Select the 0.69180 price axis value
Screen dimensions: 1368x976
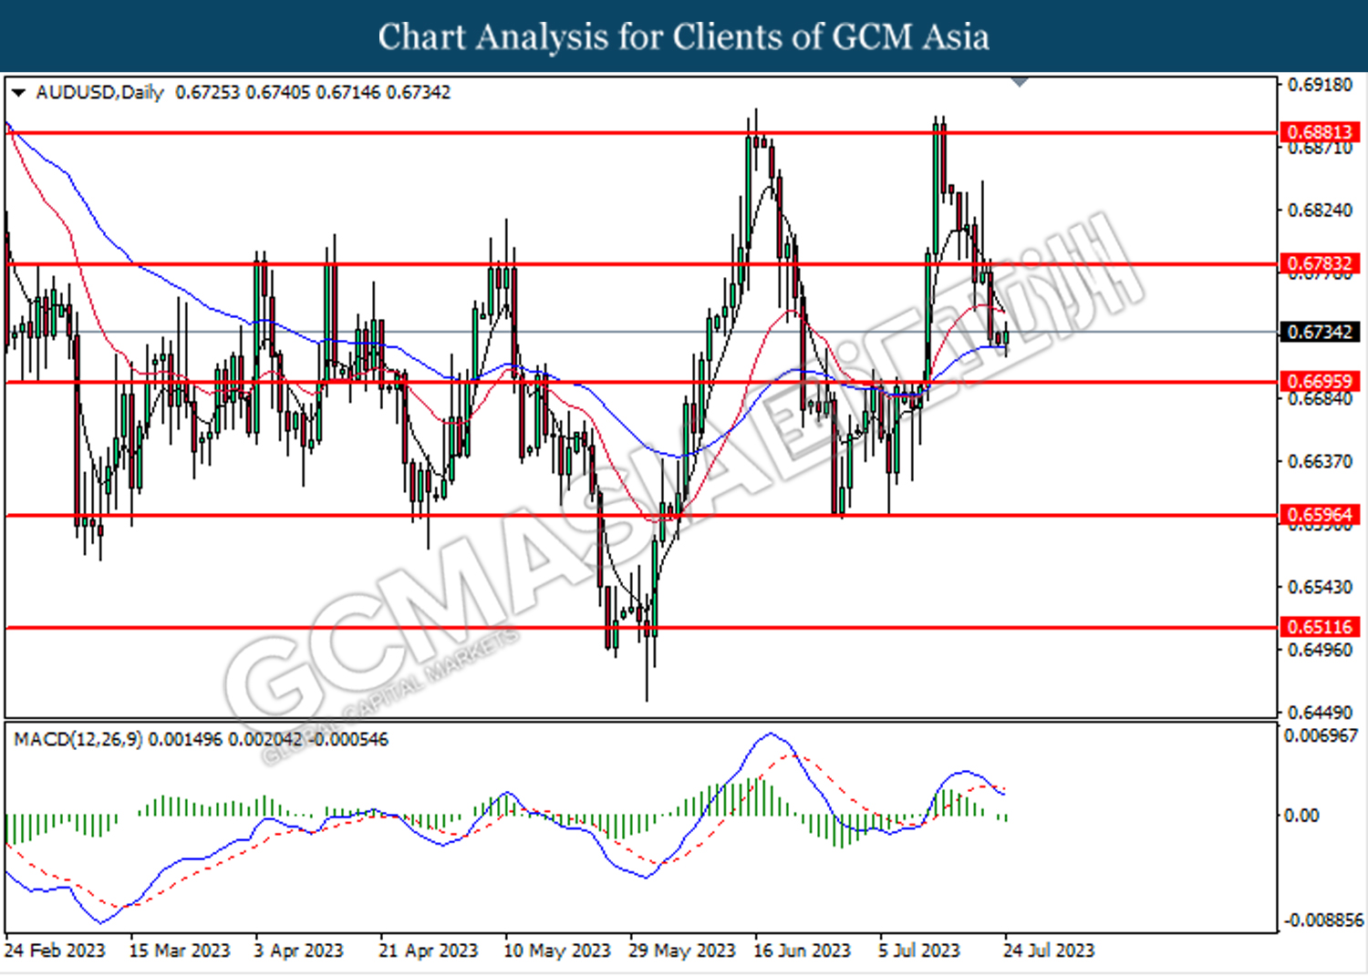(x=1320, y=85)
